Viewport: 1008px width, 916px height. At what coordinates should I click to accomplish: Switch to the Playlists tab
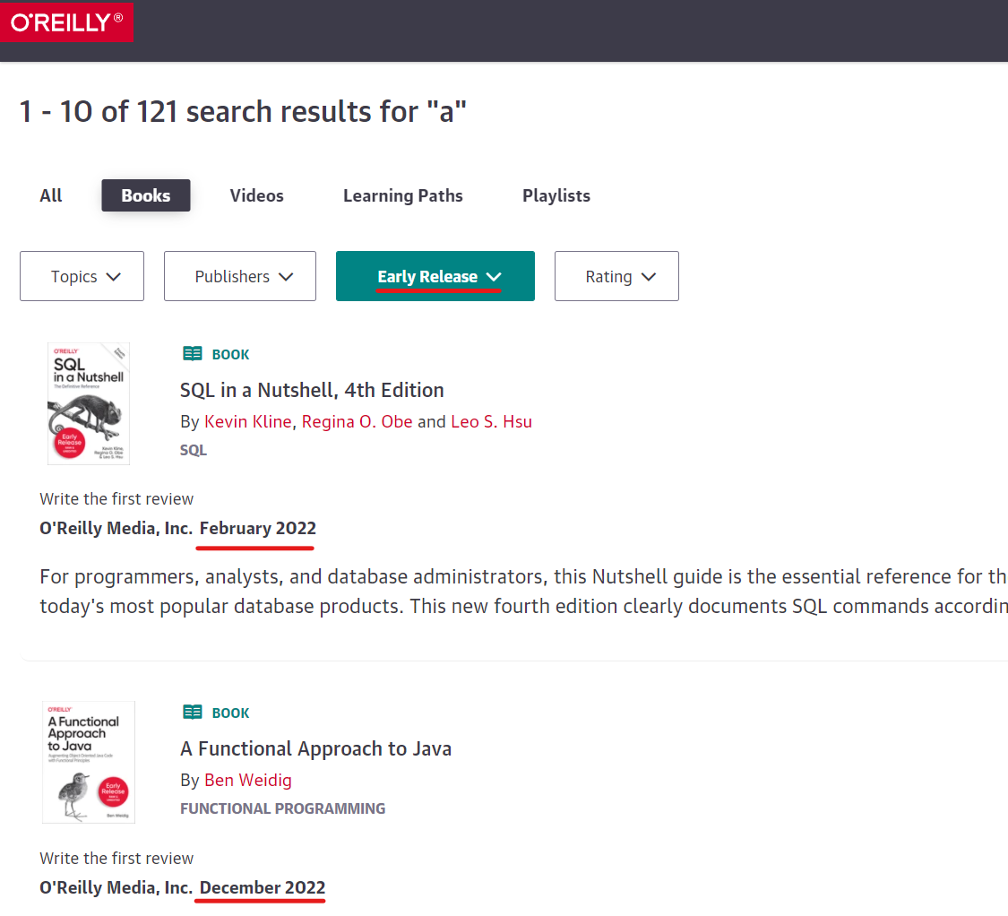[x=556, y=195]
